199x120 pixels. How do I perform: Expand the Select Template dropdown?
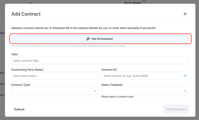145,91
